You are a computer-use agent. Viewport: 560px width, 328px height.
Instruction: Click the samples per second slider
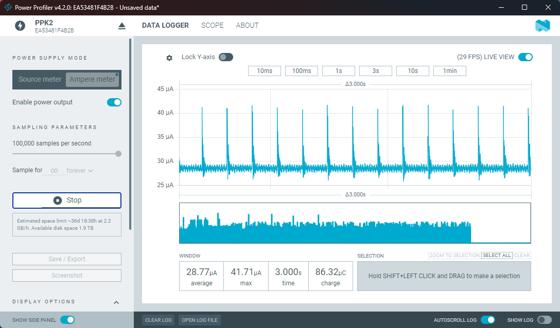click(67, 153)
